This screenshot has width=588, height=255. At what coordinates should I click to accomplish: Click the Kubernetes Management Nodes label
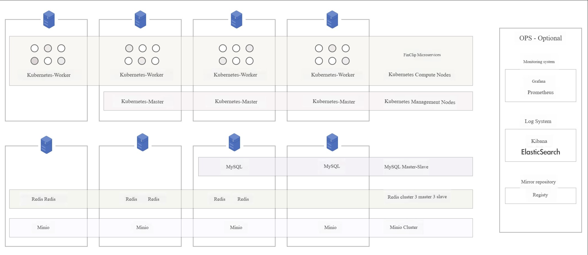tap(420, 102)
